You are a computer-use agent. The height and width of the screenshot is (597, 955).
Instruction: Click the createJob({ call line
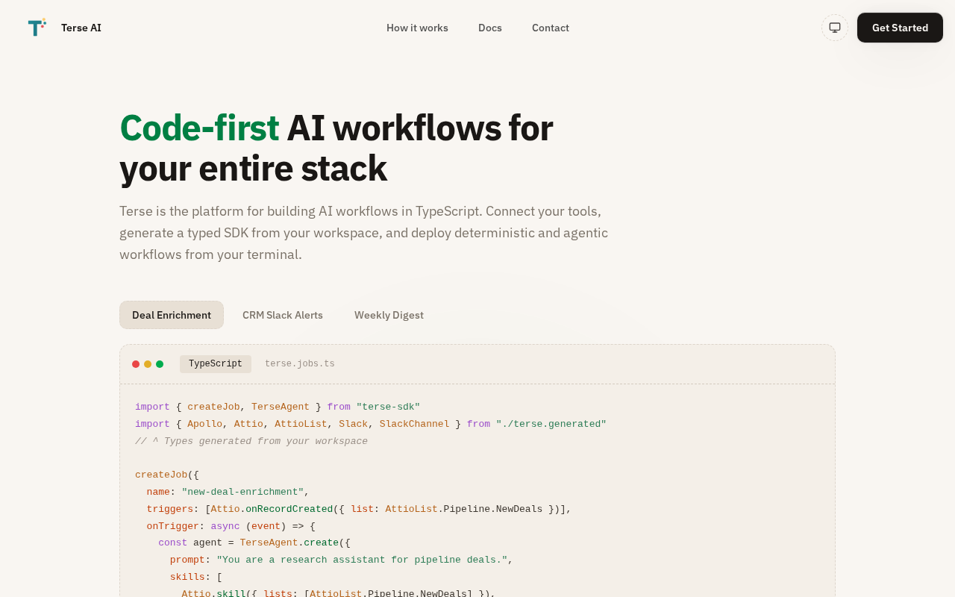tap(167, 475)
